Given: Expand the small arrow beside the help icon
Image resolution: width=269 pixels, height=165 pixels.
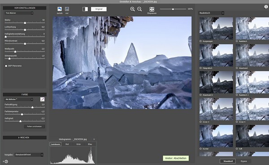Looking at the screenshot, I should [x=4, y=161].
